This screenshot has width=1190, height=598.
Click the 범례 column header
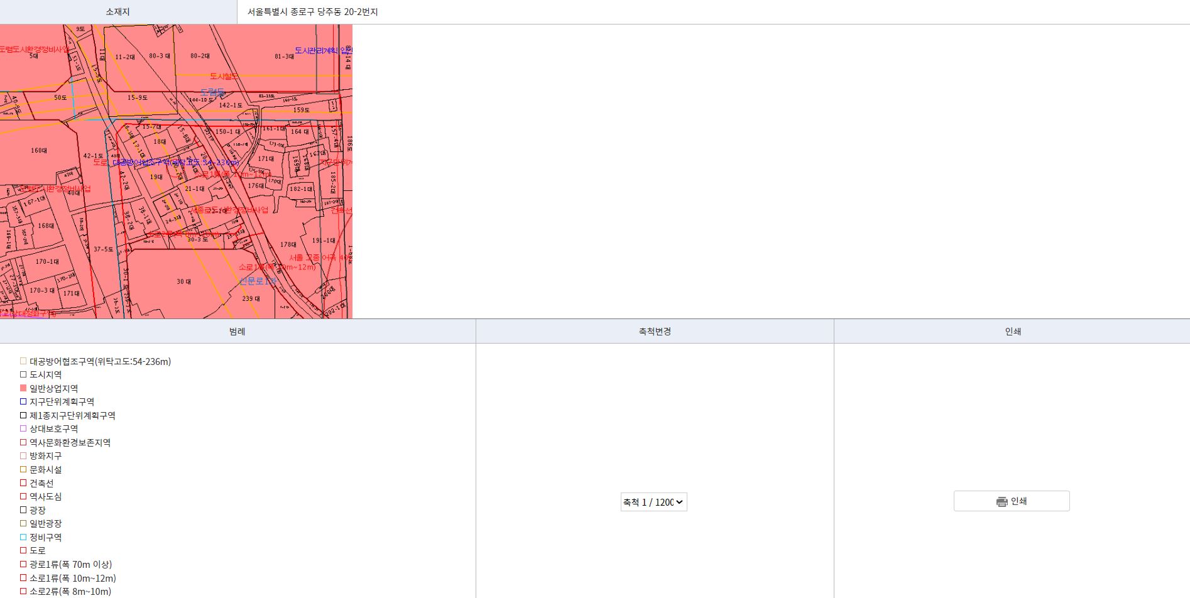coord(237,331)
